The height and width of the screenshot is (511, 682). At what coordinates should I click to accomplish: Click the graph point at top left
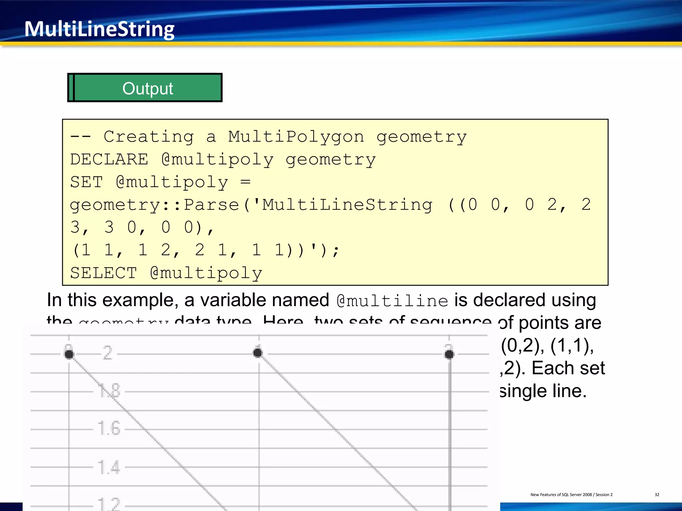[69, 354]
